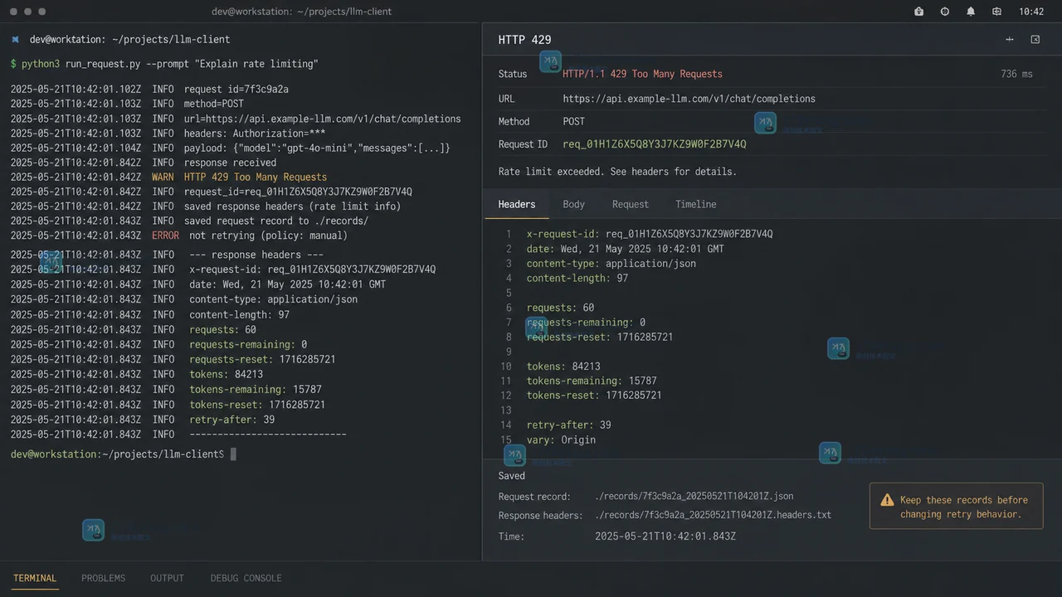Switch to the Body tab
This screenshot has height=597, width=1062.
573,204
